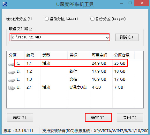Click the D: drive disk icon

pyautogui.click(x=12, y=72)
